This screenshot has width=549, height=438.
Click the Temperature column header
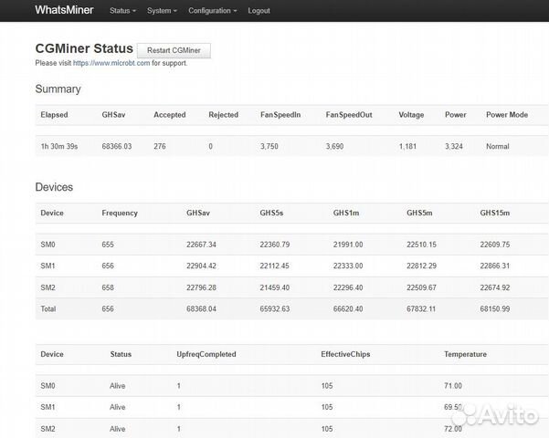tap(465, 354)
